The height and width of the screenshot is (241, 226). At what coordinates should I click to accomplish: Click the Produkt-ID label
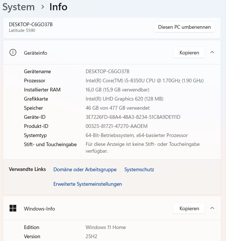pyautogui.click(x=36, y=126)
